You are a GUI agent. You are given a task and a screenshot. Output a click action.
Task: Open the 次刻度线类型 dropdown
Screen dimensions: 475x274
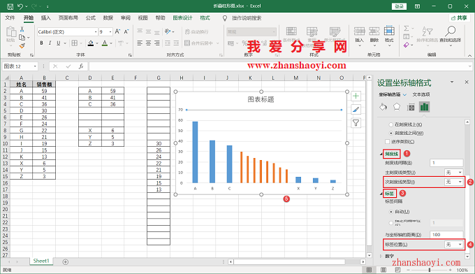(454, 182)
